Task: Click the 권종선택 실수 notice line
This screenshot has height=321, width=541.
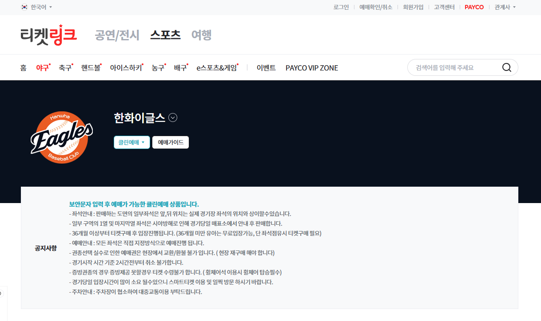Action: (x=172, y=253)
